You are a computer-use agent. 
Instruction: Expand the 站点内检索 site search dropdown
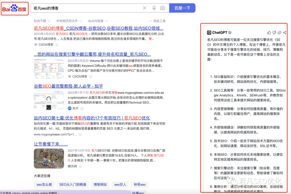pyautogui.click(x=98, y=21)
